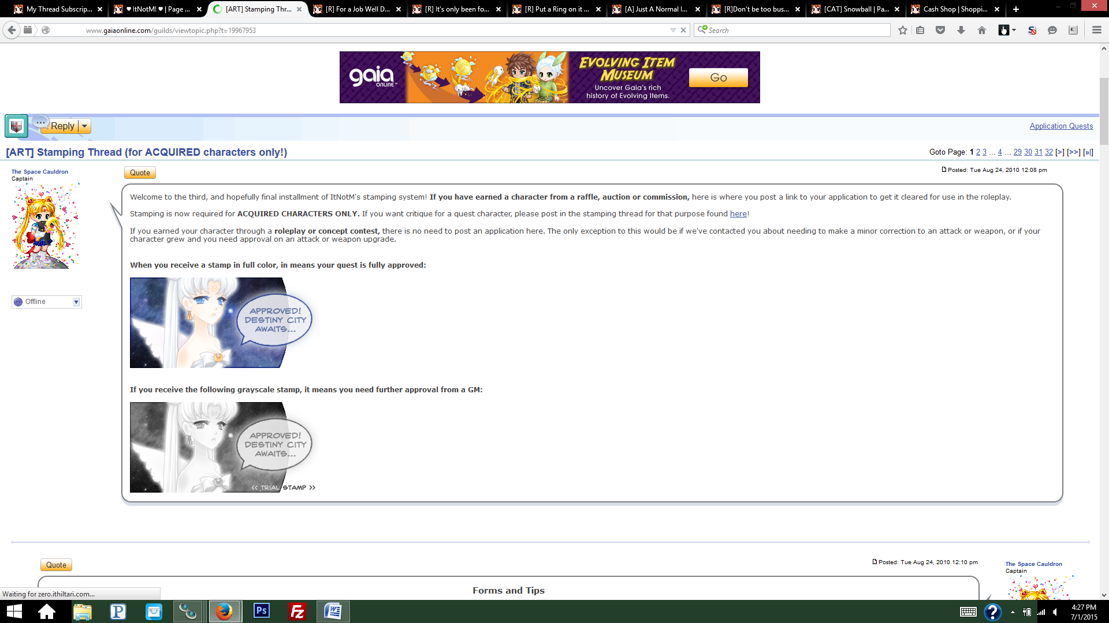Open the Pandora P app in taskbar

[x=118, y=611]
